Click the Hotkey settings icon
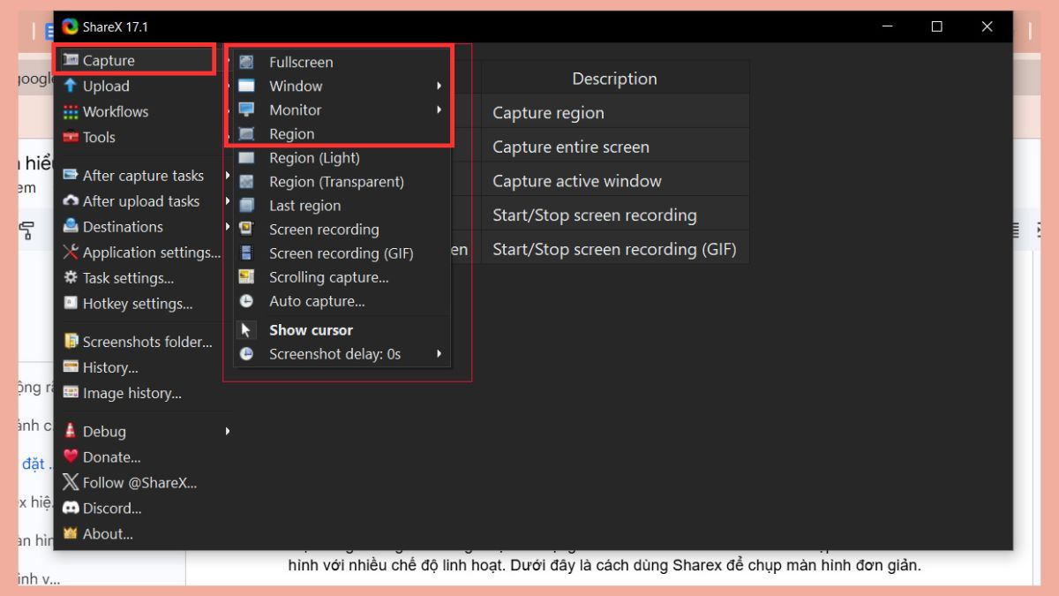1059x596 pixels. coord(71,304)
